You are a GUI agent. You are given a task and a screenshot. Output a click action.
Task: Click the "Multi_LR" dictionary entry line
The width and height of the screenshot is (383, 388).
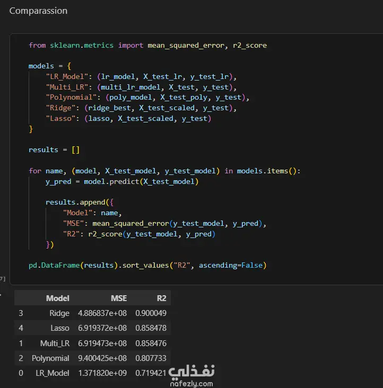[141, 87]
